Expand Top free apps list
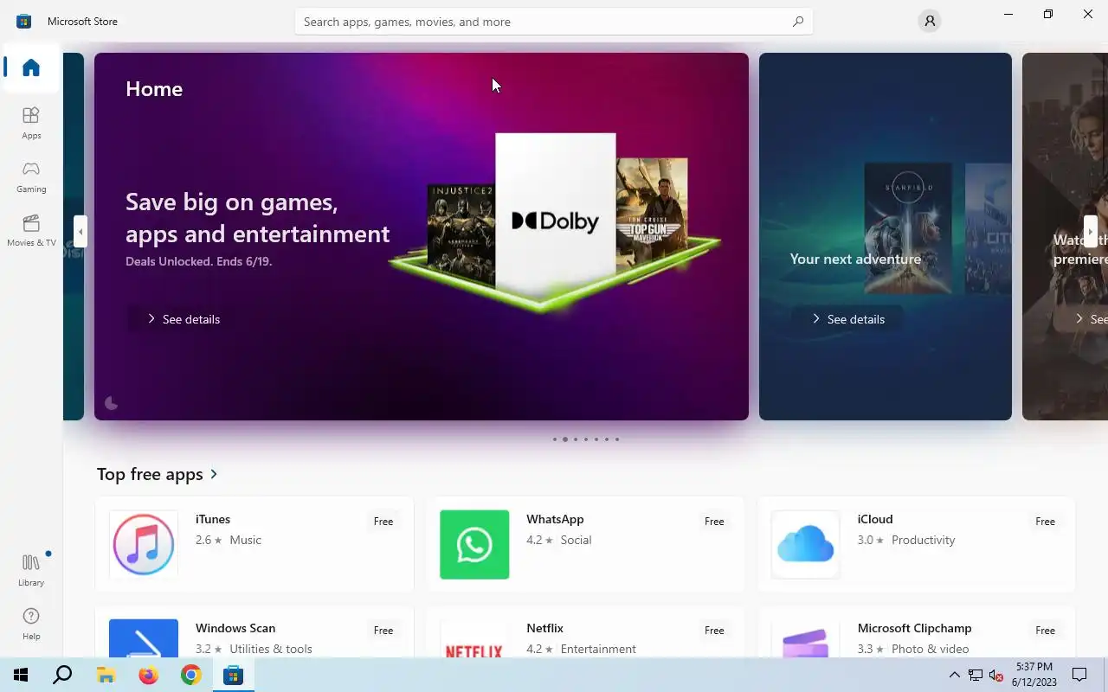The image size is (1108, 692). [x=158, y=474]
